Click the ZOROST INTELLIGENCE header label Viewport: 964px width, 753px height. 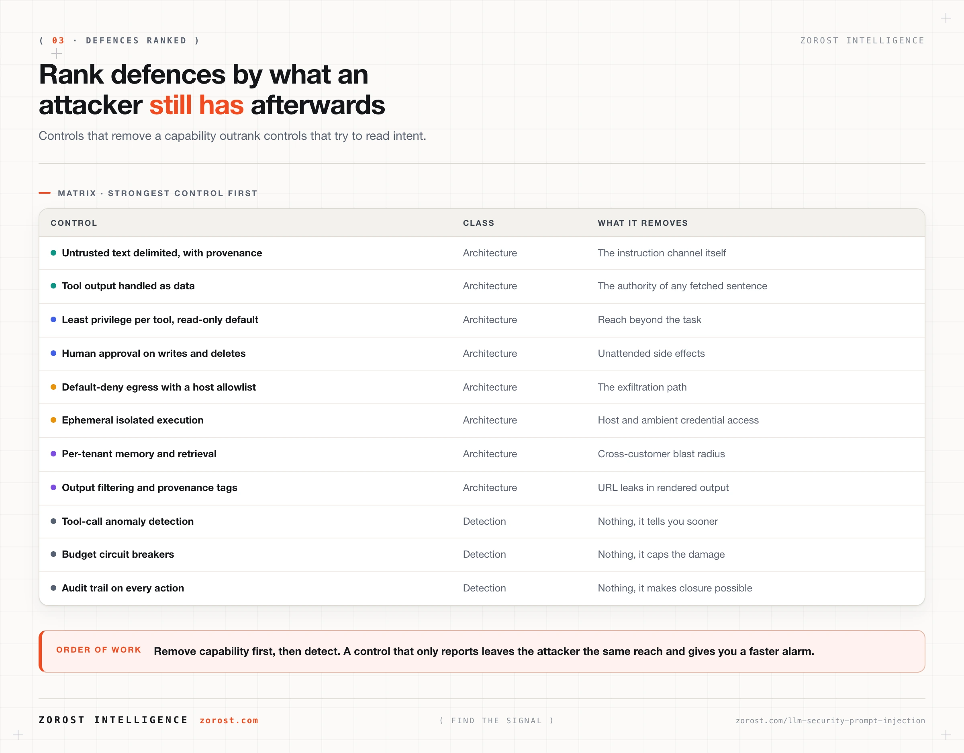point(862,40)
